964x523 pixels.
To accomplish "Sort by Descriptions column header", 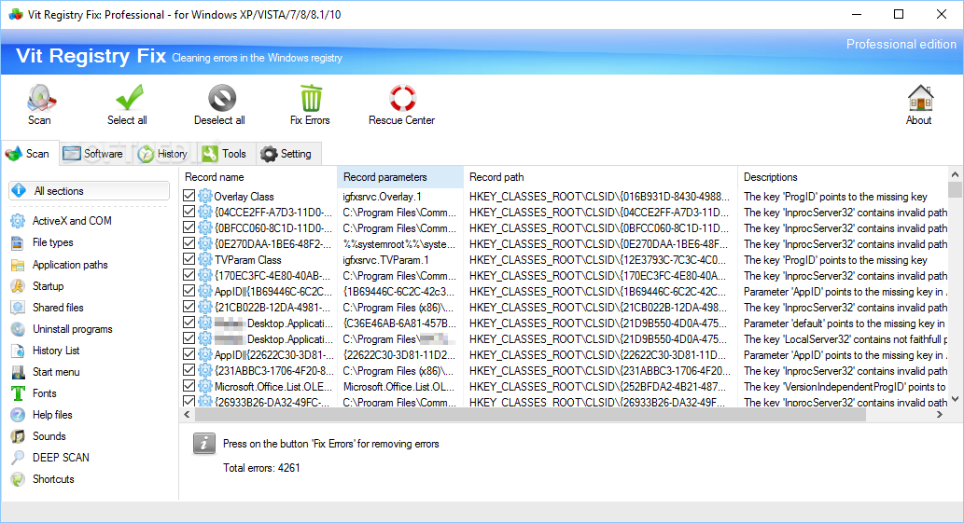I will (843, 177).
